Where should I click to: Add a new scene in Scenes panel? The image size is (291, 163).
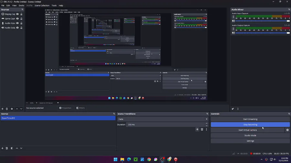(x=2, y=148)
